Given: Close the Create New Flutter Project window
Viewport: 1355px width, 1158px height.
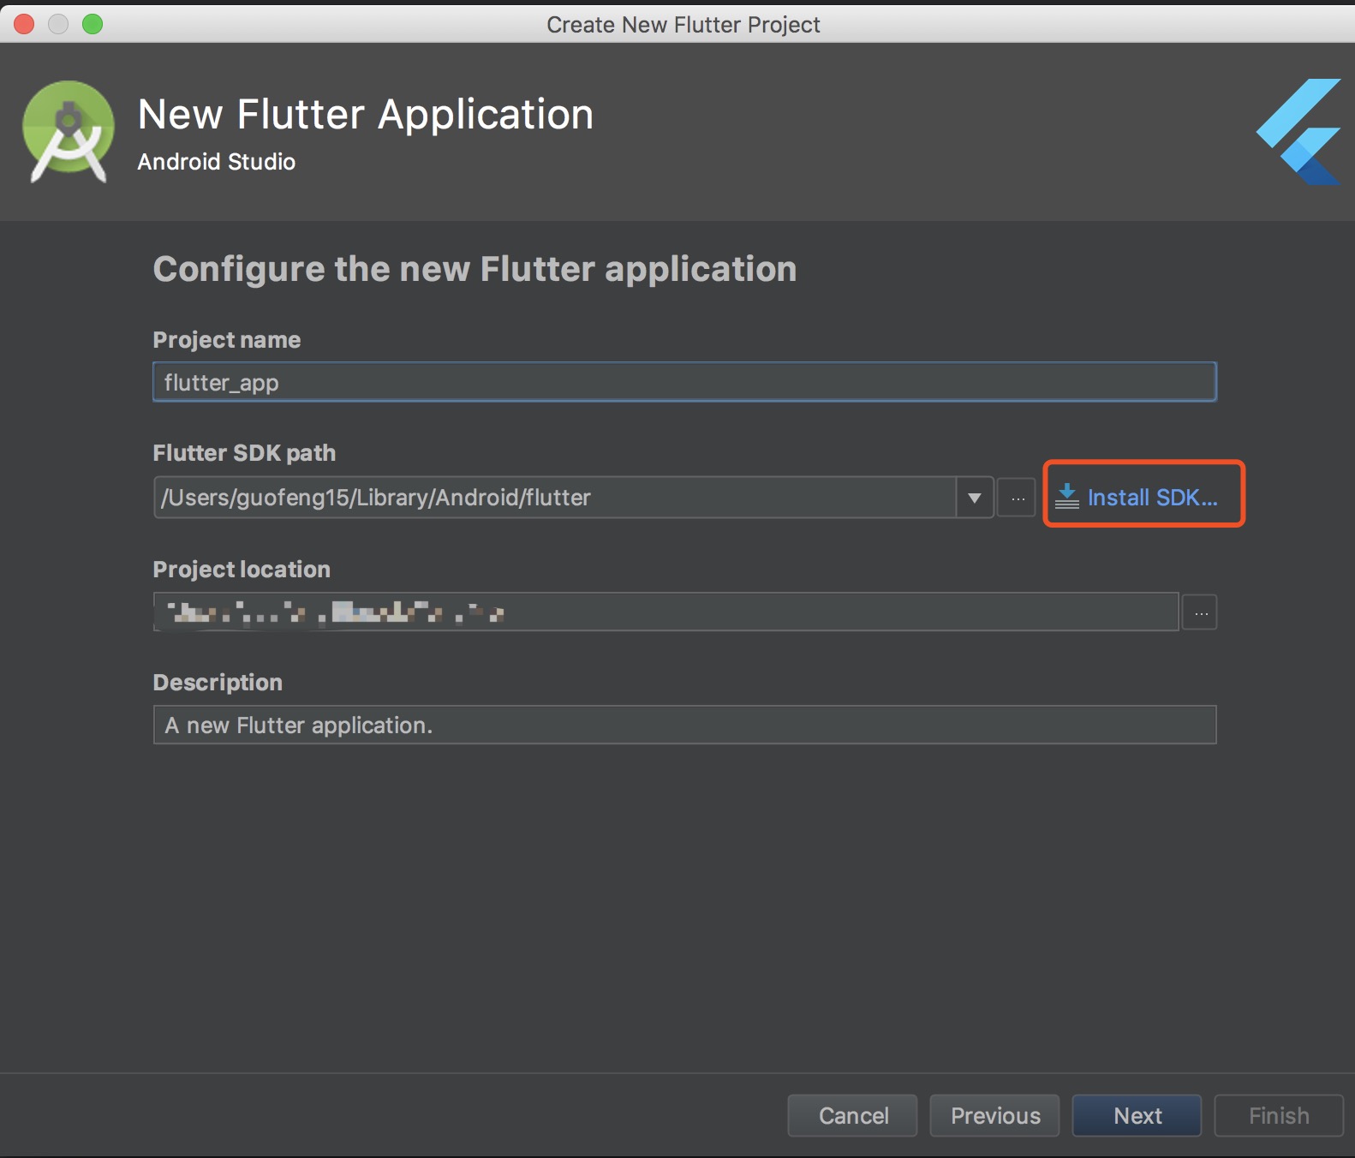Looking at the screenshot, I should tap(24, 24).
